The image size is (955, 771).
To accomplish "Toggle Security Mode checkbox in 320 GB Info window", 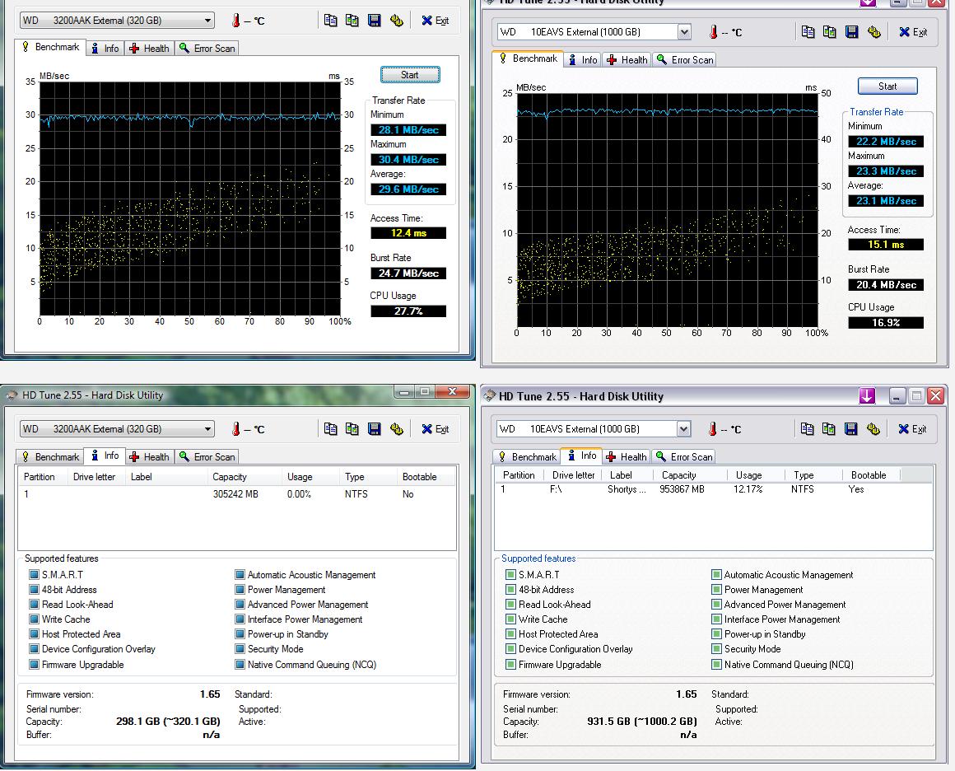I will tap(240, 649).
